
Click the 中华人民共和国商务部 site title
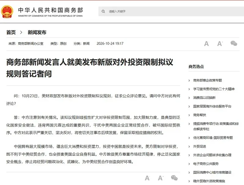point(51,10)
